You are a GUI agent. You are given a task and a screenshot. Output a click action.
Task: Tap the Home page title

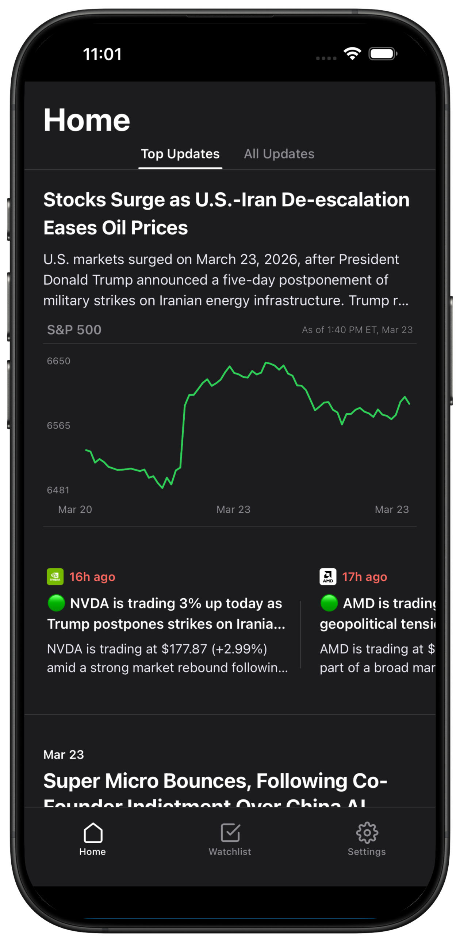point(87,120)
